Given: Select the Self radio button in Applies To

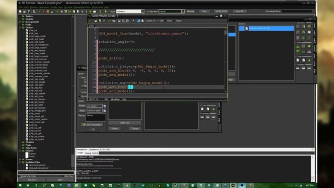Looking at the screenshot, I should pos(158,21).
